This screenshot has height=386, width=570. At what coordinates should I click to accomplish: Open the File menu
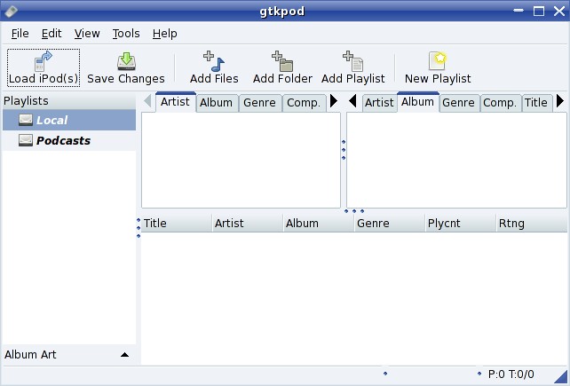tap(20, 34)
